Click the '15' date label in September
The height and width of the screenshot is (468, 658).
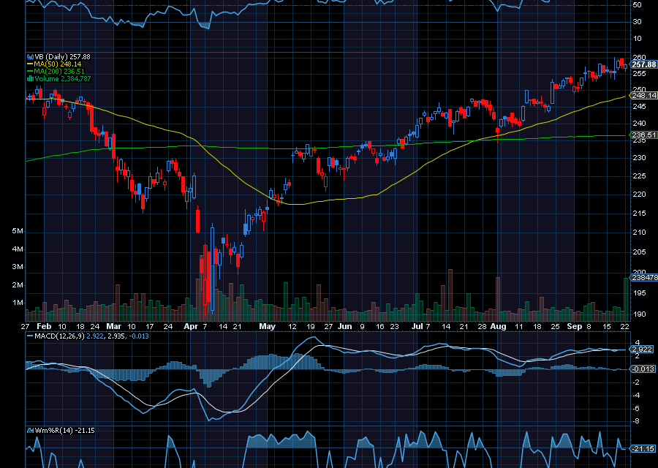coord(607,327)
